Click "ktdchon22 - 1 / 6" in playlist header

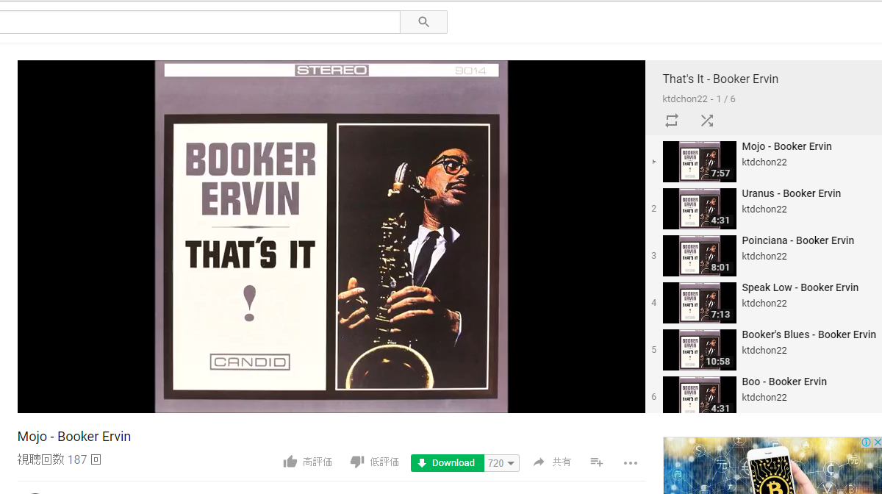(x=699, y=99)
